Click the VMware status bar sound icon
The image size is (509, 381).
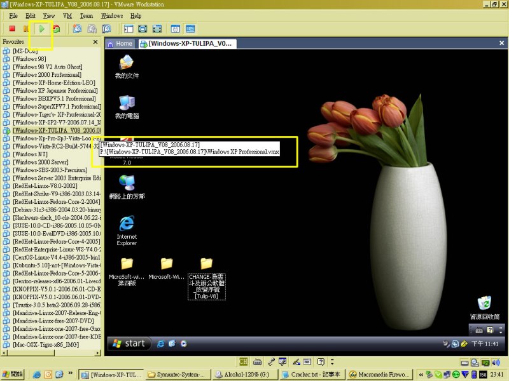pos(496,363)
